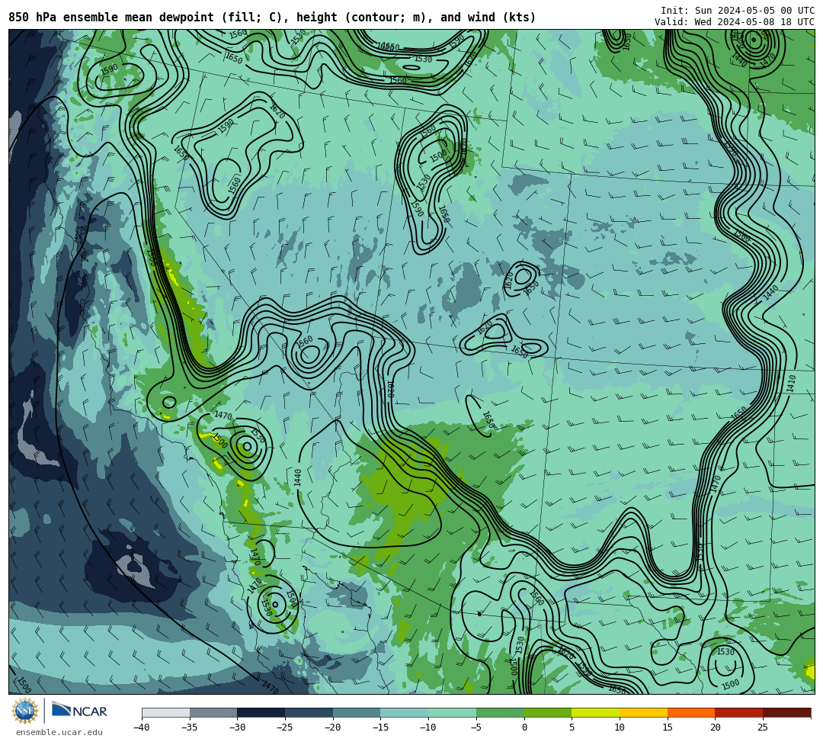Pick the orange 15 to 20 colorbar segment
Screen dimensions: 823x742
pyautogui.click(x=691, y=712)
